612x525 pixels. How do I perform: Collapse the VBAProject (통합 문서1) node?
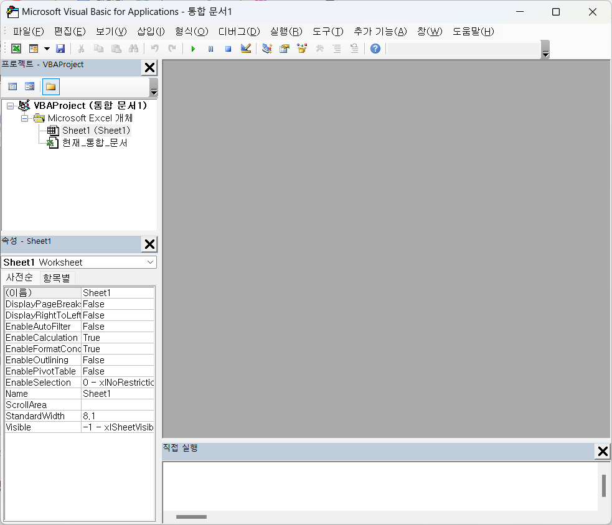pos(10,106)
